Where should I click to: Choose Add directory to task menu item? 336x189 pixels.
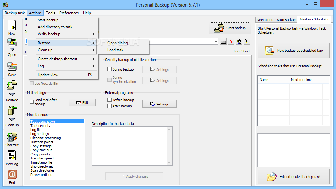coord(63,27)
